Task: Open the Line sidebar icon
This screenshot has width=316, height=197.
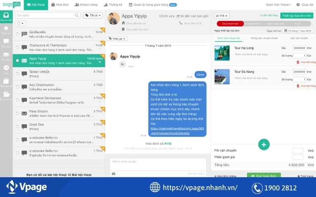Action: pos(6,69)
